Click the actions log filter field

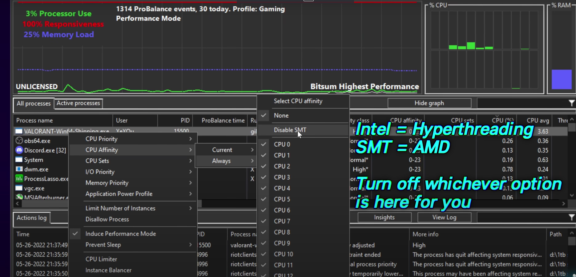pyautogui.click(x=522, y=217)
